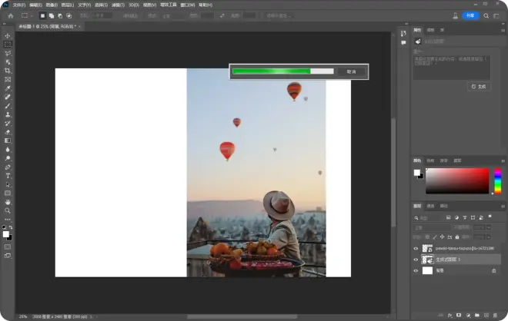Create new adjustment layer icon
This screenshot has width=508, height=321.
468,315
